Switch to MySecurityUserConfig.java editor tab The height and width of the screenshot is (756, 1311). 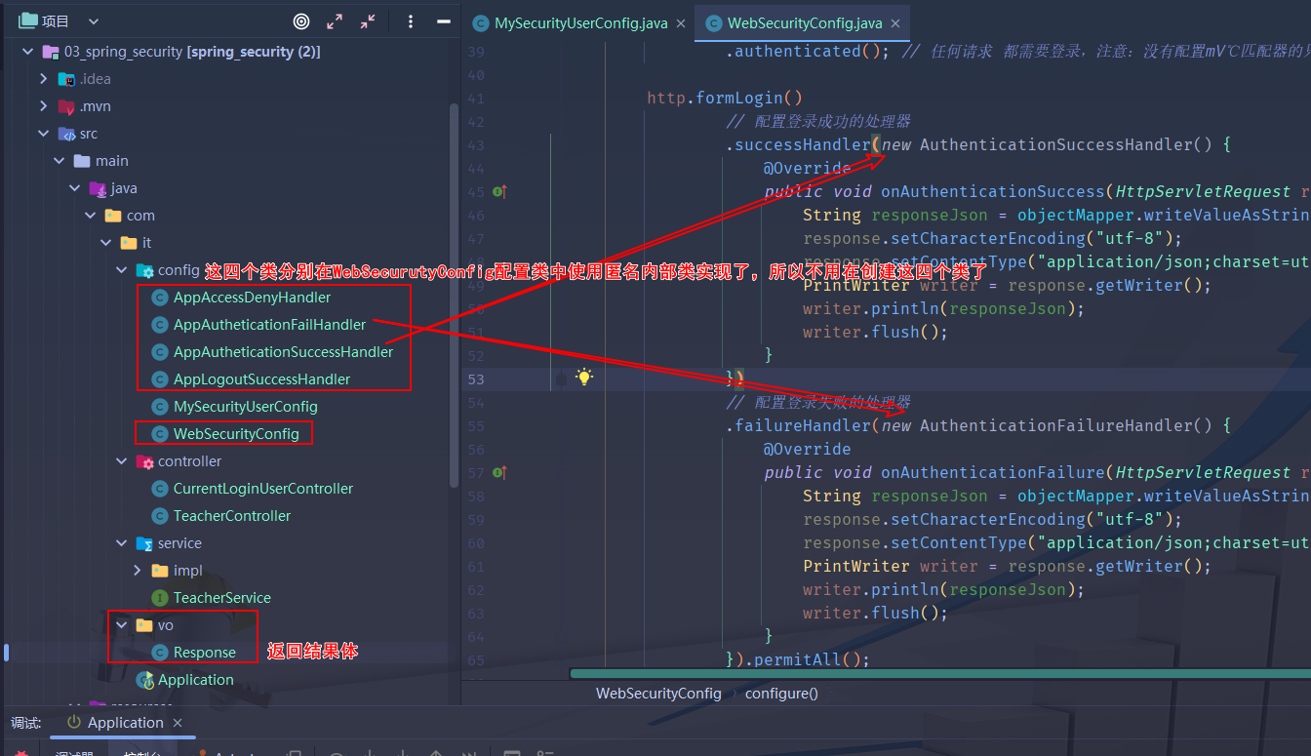pyautogui.click(x=579, y=23)
